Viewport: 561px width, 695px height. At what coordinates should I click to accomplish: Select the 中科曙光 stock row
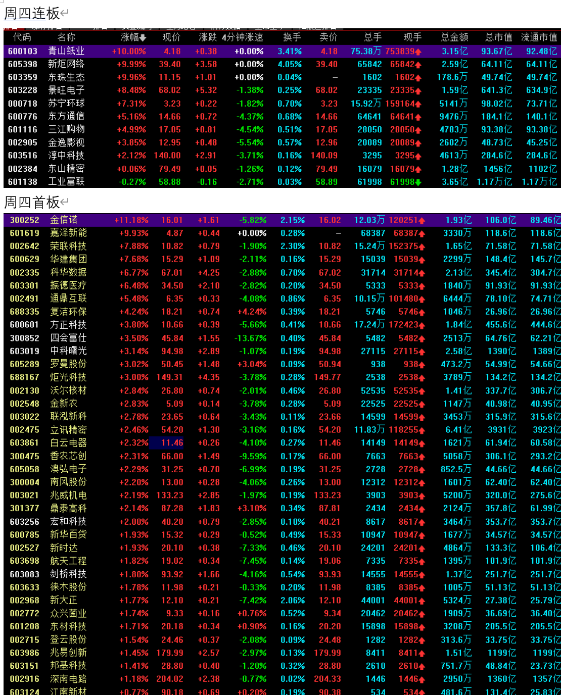pyautogui.click(x=68, y=351)
